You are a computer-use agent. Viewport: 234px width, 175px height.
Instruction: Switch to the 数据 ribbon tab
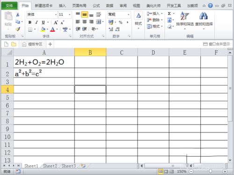[x=110, y=6]
